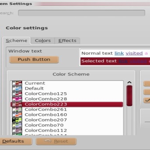Click the visited link in Selected text
Image resolution: width=150 pixels, height=150 pixels.
(x=138, y=61)
